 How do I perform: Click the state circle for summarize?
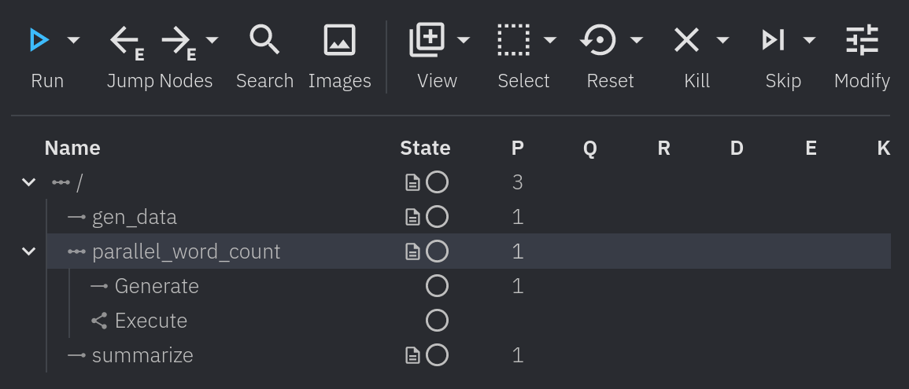(437, 355)
